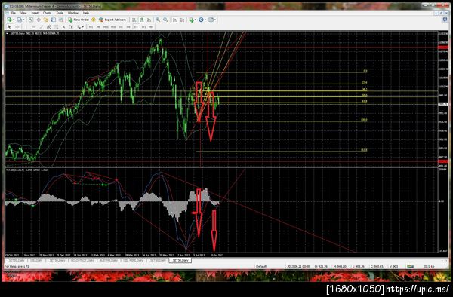Switch to M1 timeframe
Viewport: 453px width, 297px height.
click(x=91, y=27)
